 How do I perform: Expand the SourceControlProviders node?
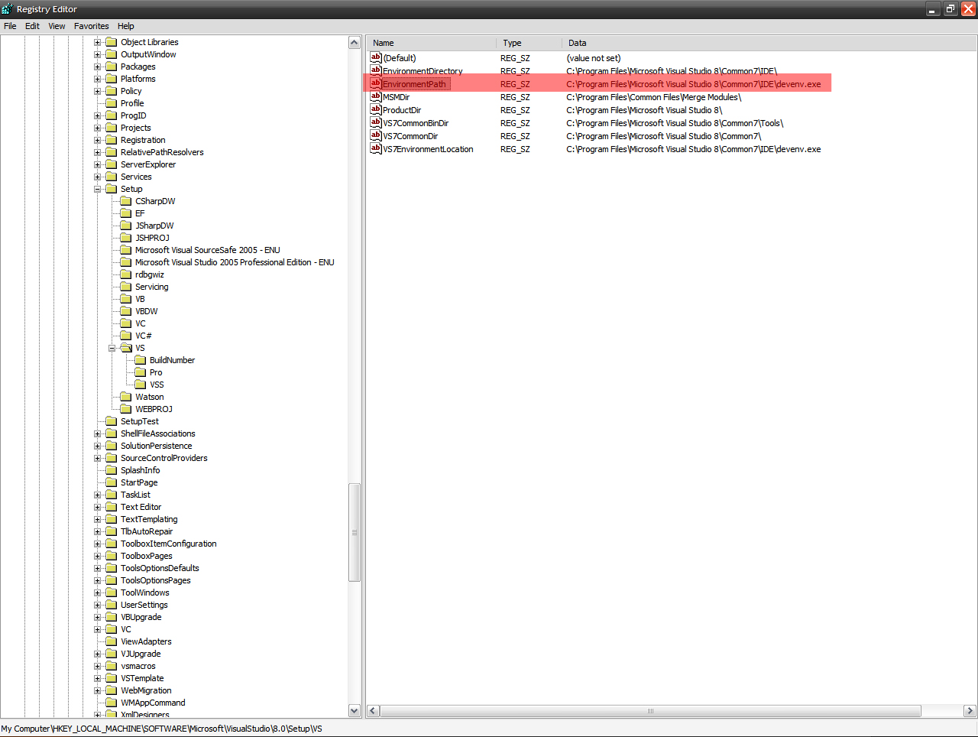(98, 458)
